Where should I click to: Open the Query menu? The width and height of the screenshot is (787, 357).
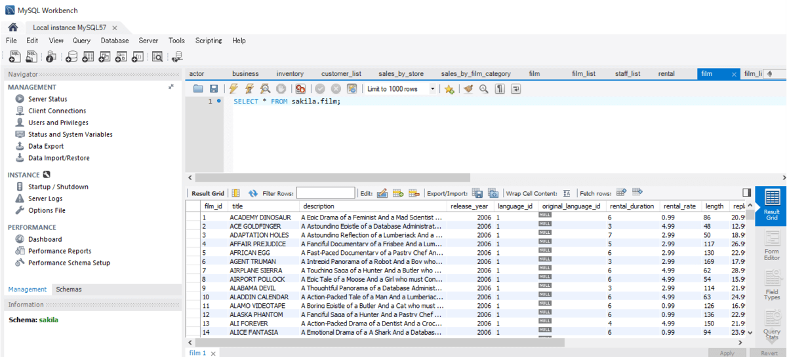coord(81,41)
